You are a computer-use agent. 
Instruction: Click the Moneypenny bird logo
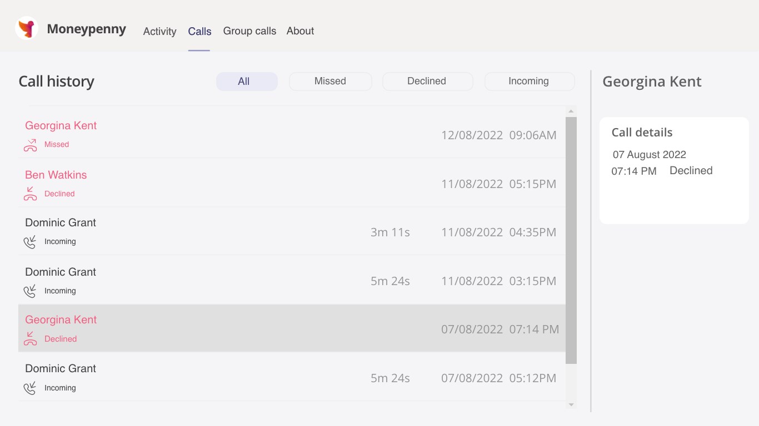27,28
